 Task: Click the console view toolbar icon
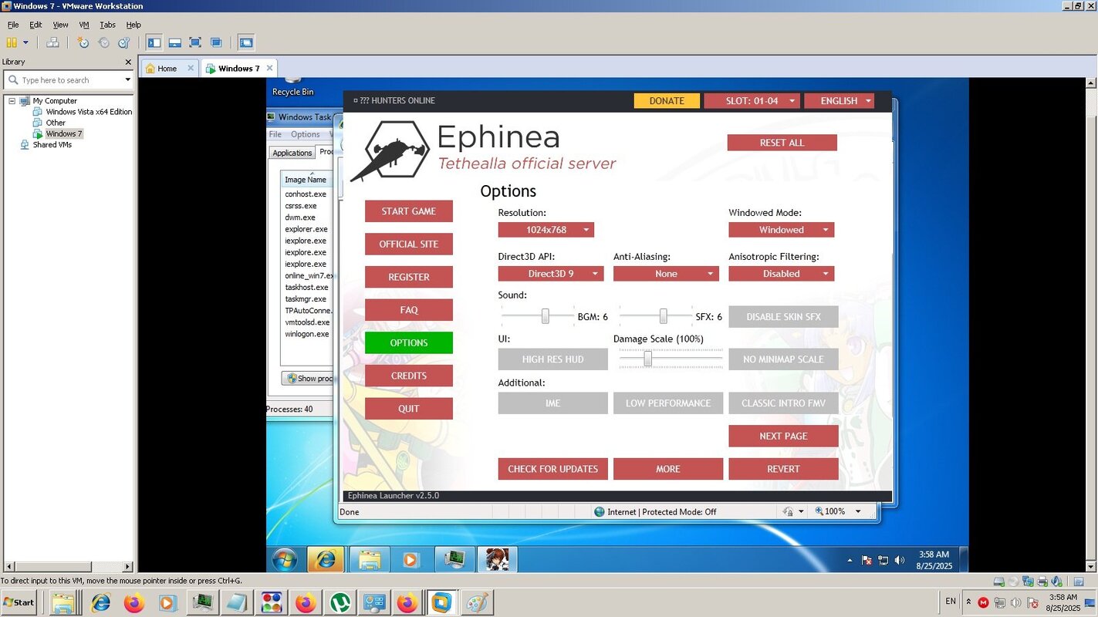[x=246, y=42]
